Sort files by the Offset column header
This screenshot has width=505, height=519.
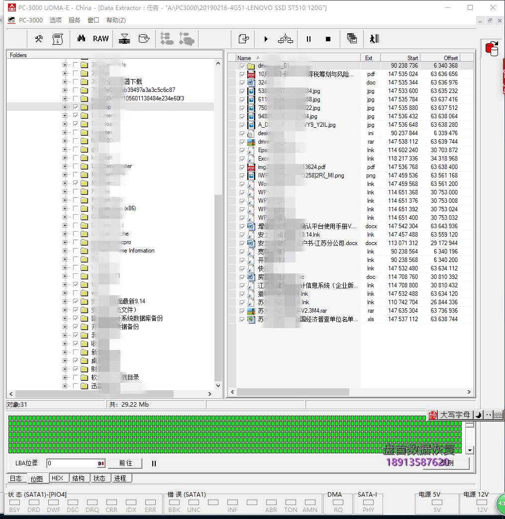coord(440,58)
